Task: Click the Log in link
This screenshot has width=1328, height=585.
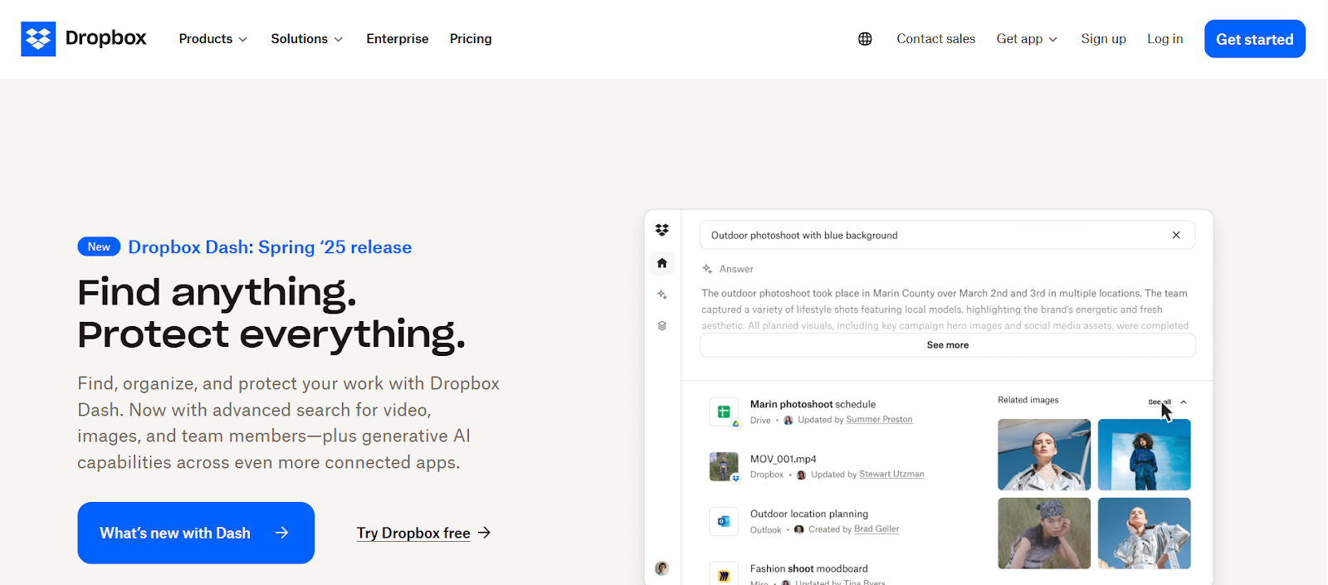Action: tap(1164, 39)
